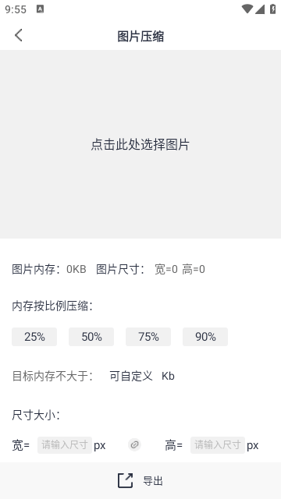
Task: Tap the battery status icon
Action: (273, 9)
